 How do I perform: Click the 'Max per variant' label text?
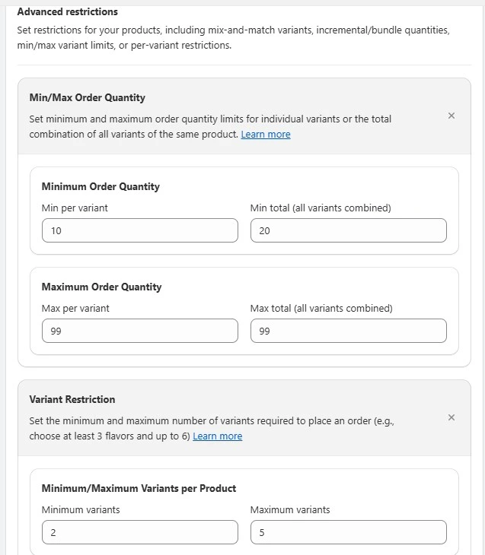click(x=75, y=308)
